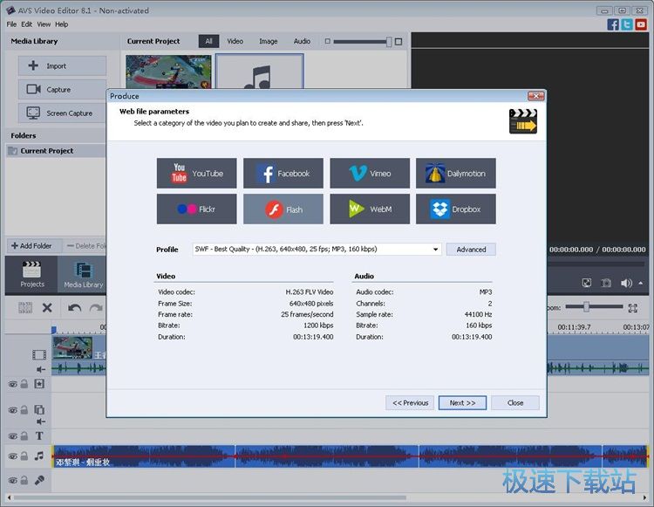Go to Next step in Produce dialog
Viewport: 654px width, 507px height.
coord(462,402)
